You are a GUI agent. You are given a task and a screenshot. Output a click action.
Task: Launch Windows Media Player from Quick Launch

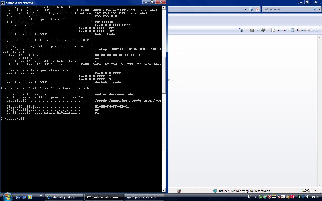tap(30, 197)
